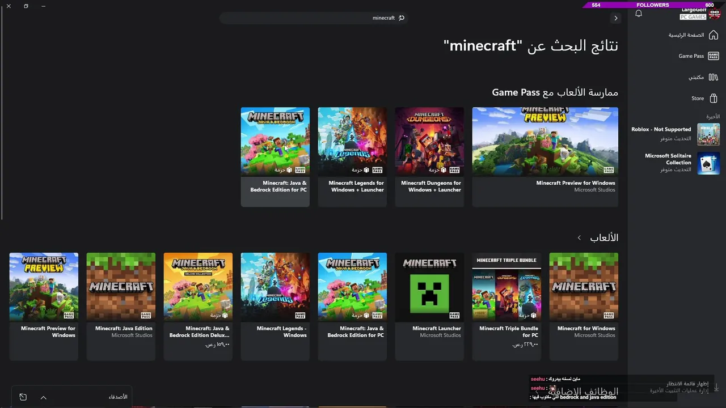
Task: Open the Store shopping bag item
Action: pos(704,98)
